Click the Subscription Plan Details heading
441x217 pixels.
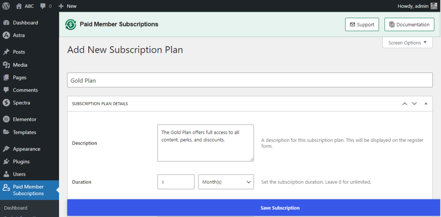pyautogui.click(x=100, y=104)
